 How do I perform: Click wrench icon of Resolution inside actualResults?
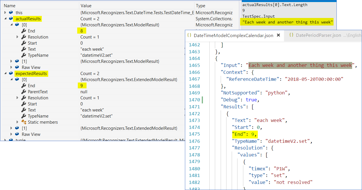click(x=24, y=37)
